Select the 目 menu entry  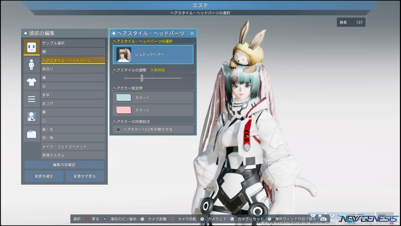click(73, 86)
